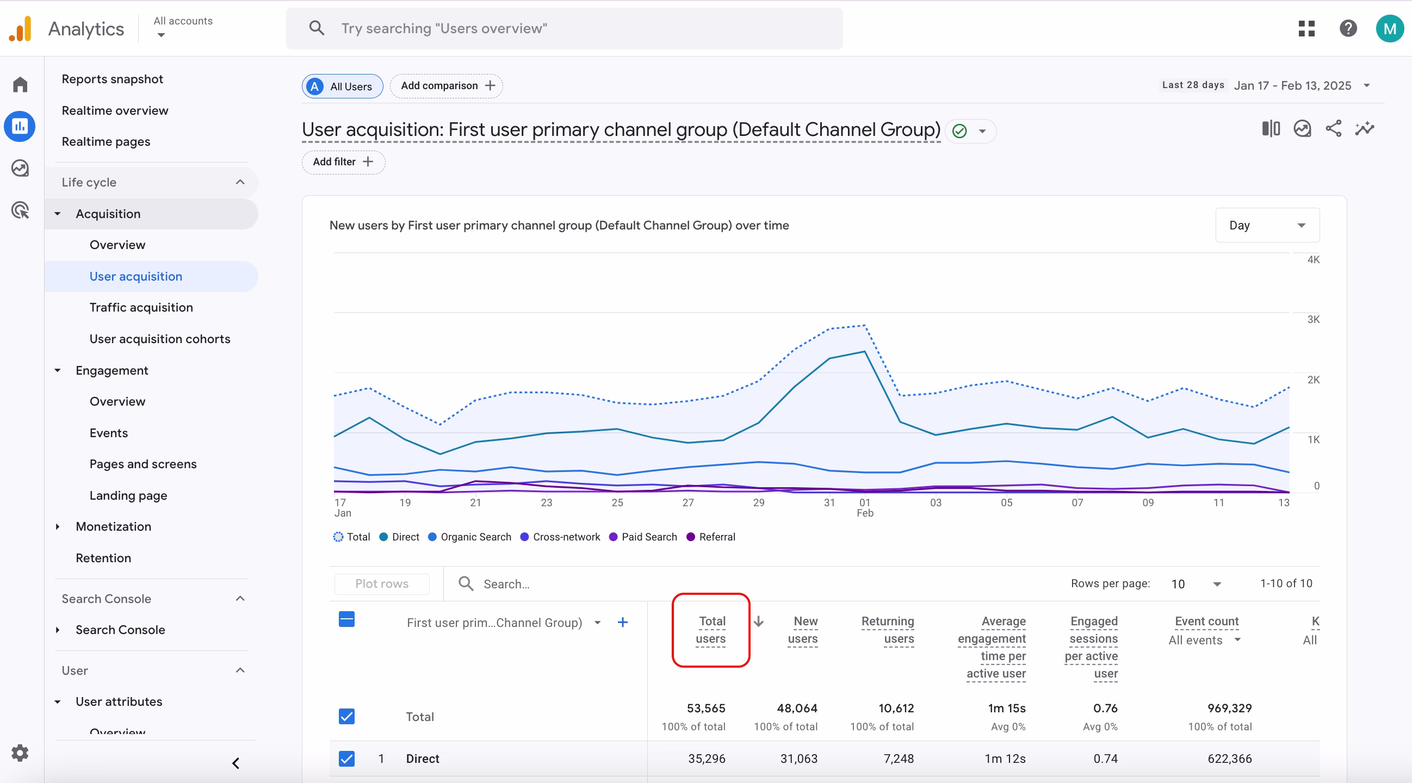Open the Explore section icon
This screenshot has width=1412, height=783.
pyautogui.click(x=20, y=168)
